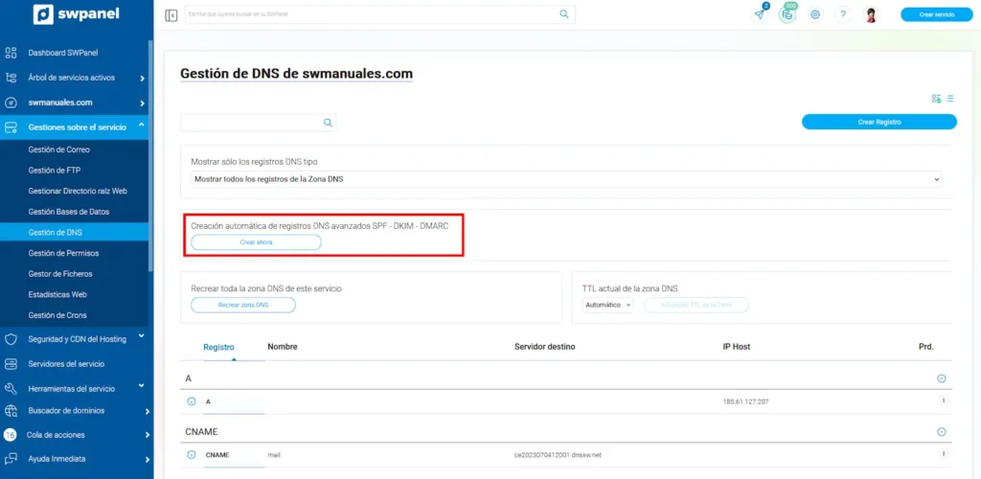This screenshot has width=981, height=479.
Task: Click the help question mark icon
Action: tap(843, 14)
